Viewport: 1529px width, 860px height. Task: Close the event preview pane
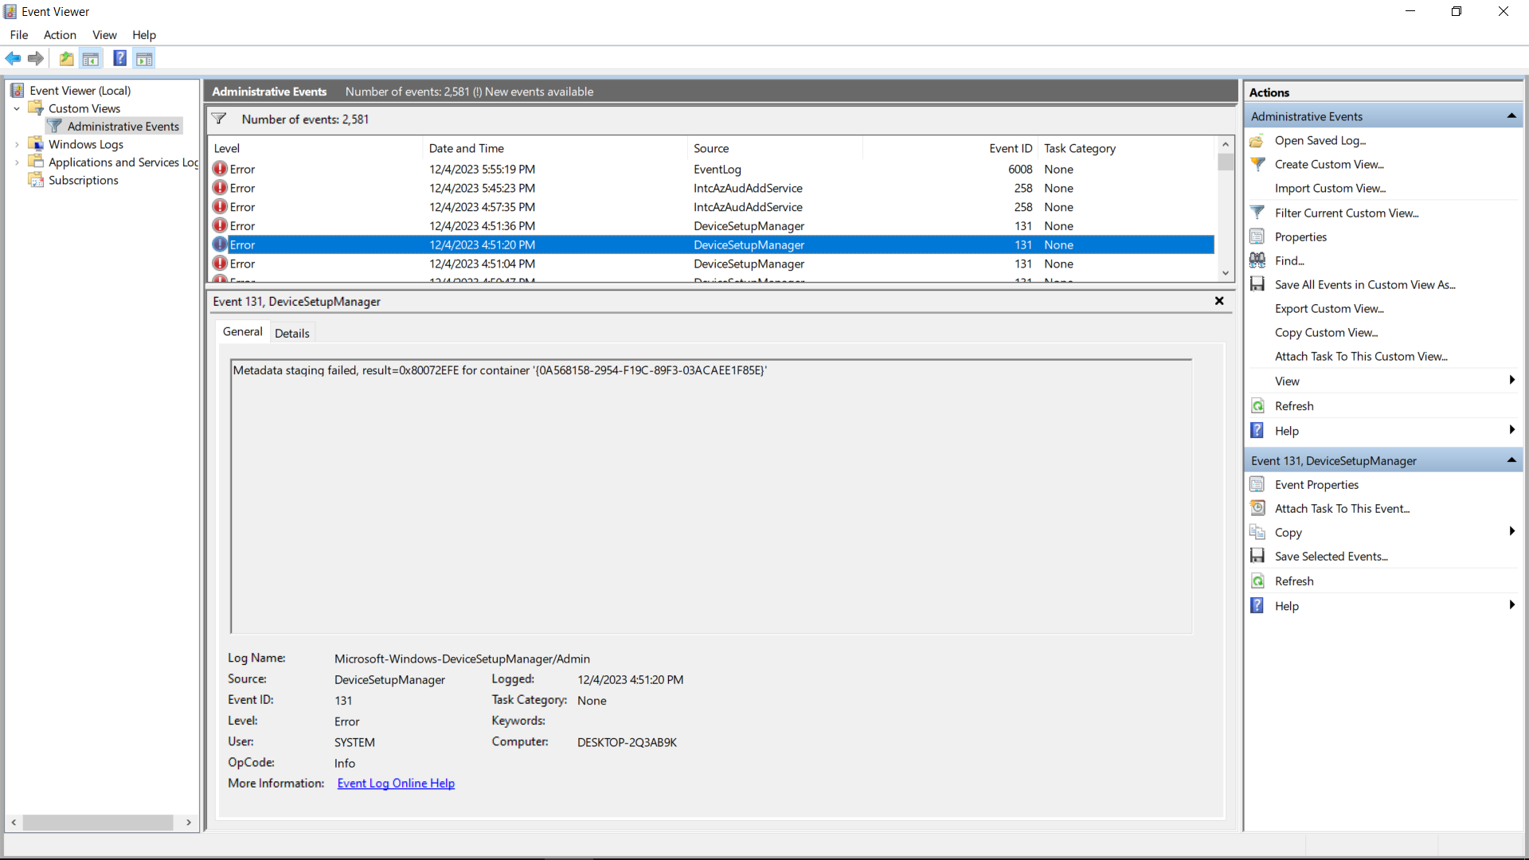1218,301
